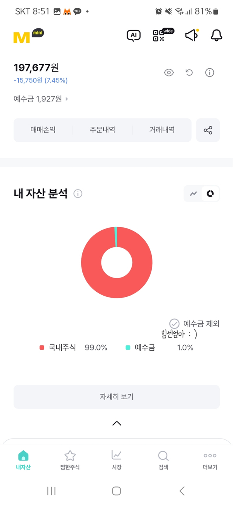The width and height of the screenshot is (233, 505).
Task: Go to 찜한주식 in bottom navigation
Action: (70, 460)
